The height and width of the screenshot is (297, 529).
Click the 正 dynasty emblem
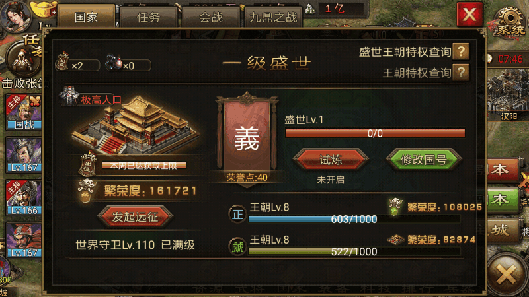point(237,214)
